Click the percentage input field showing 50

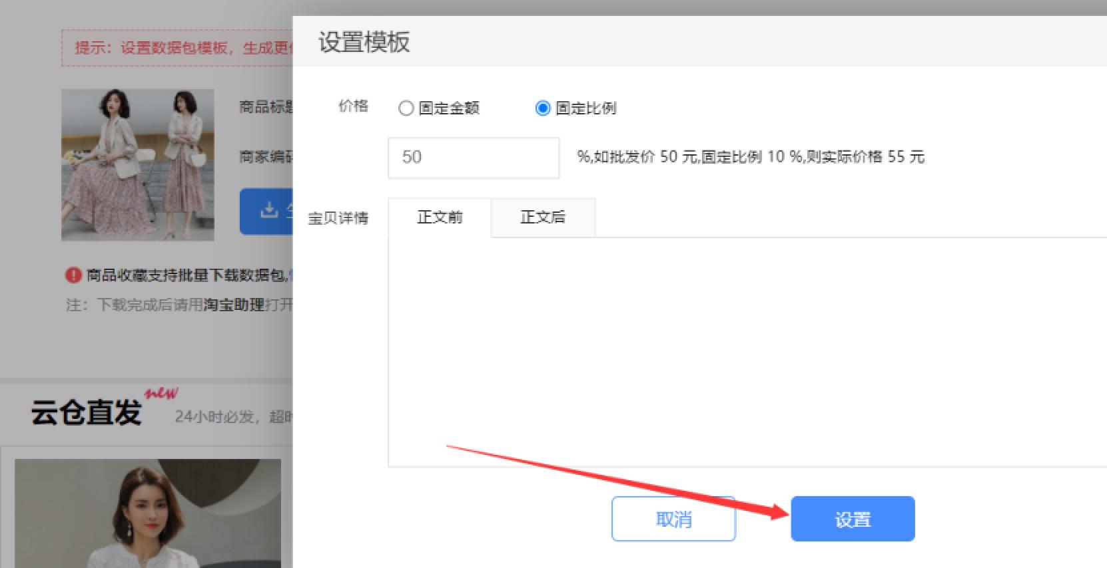coord(474,158)
